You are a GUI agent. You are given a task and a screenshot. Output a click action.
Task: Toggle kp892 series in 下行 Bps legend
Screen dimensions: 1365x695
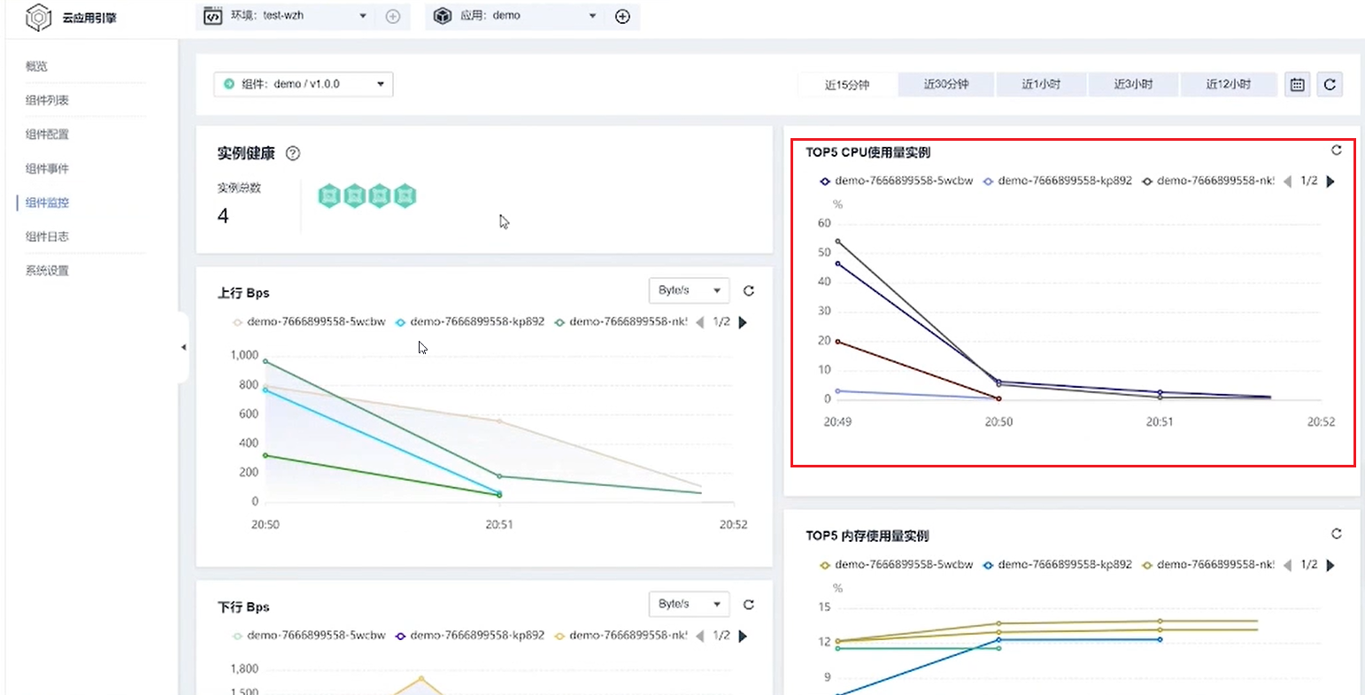(x=470, y=636)
